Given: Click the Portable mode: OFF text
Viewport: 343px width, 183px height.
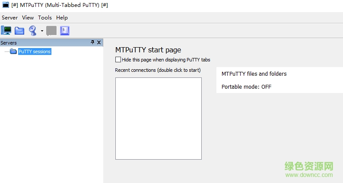Looking at the screenshot, I should [x=246, y=87].
